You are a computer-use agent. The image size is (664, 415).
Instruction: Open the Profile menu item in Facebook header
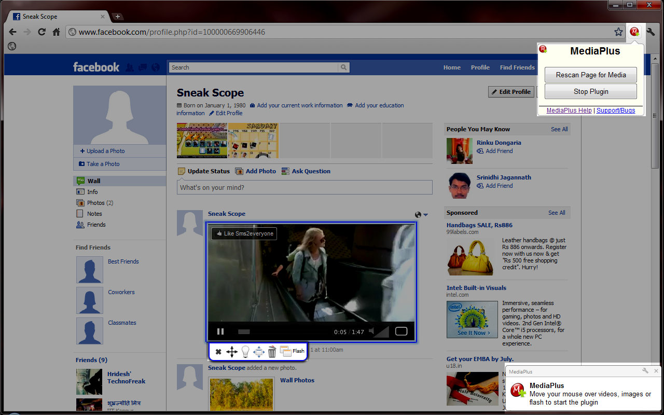480,67
